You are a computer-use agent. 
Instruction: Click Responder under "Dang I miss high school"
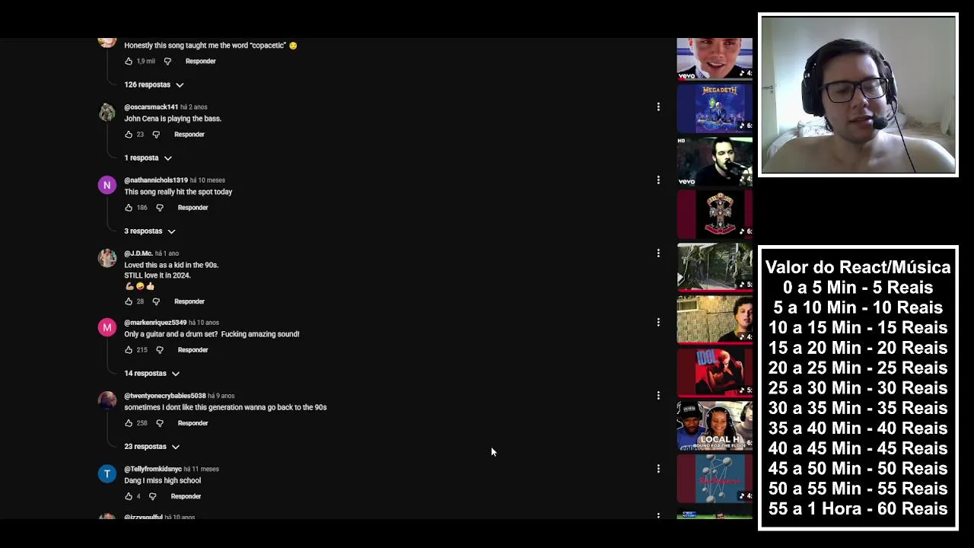(186, 496)
